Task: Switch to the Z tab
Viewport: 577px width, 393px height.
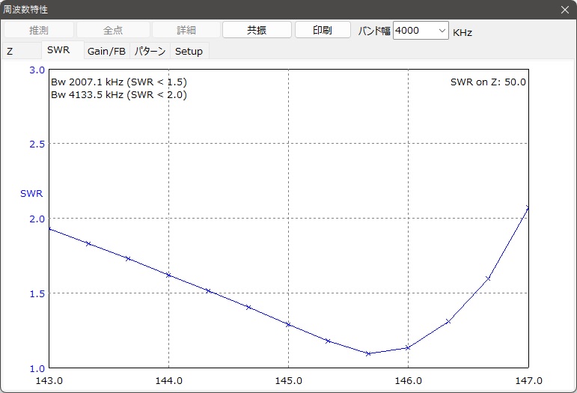Action: tap(10, 52)
